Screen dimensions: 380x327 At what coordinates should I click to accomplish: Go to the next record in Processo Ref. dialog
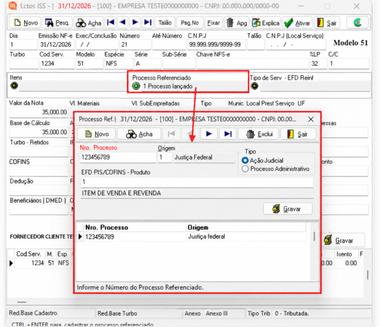[209, 134]
